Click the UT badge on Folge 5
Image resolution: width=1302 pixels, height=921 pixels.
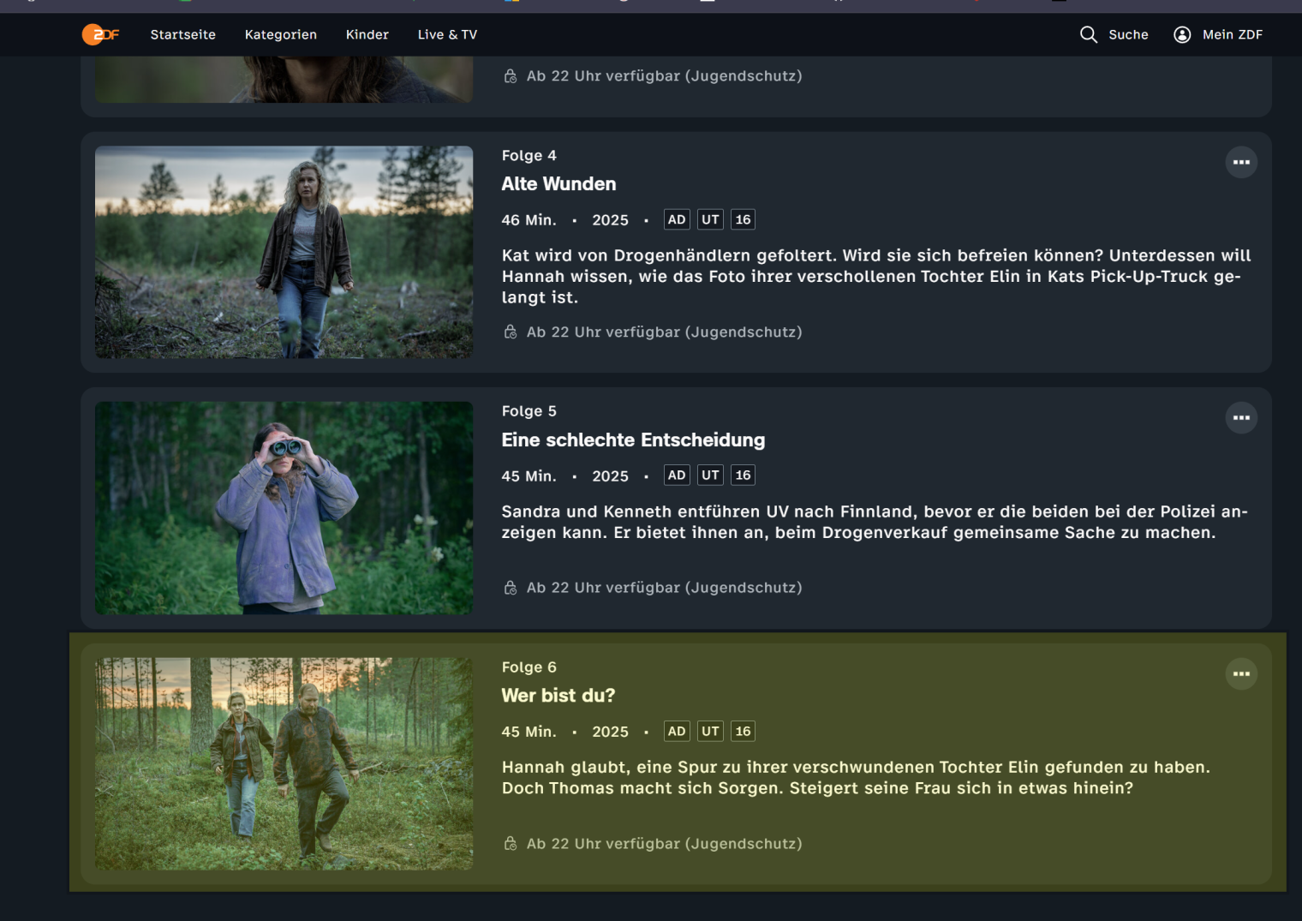coord(710,475)
